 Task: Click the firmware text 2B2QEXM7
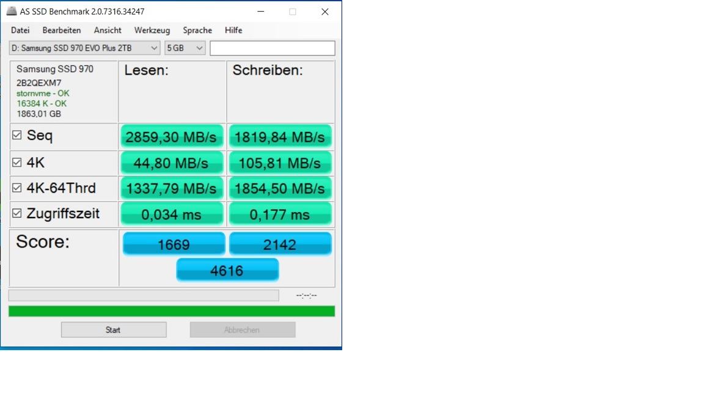tap(38, 82)
